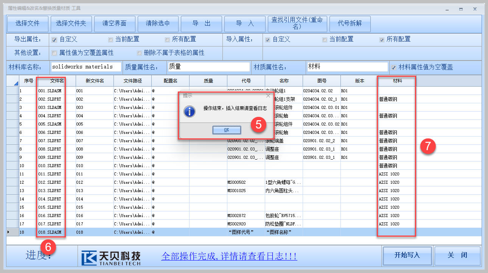
Task: Click the 天贝科技 Tianbei Tech logo
Action: click(x=111, y=257)
